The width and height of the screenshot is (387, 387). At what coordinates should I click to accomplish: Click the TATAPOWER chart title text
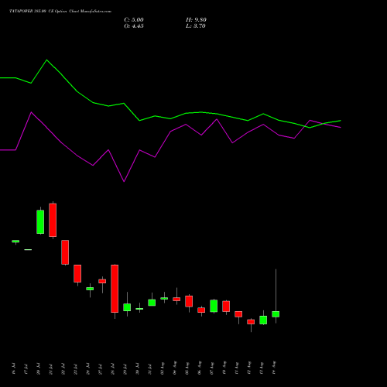(60, 12)
